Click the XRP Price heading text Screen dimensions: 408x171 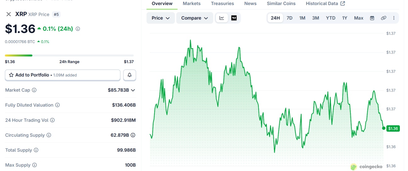click(39, 14)
